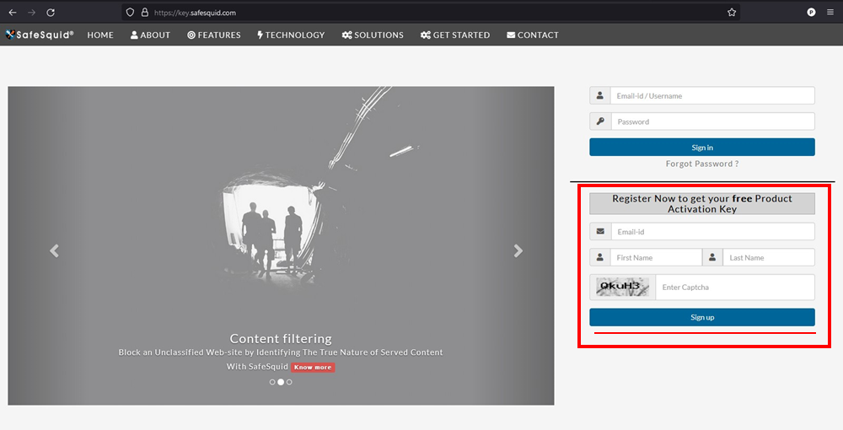
Task: Click the Register Now free Product Activation Key heading
Action: coord(702,204)
